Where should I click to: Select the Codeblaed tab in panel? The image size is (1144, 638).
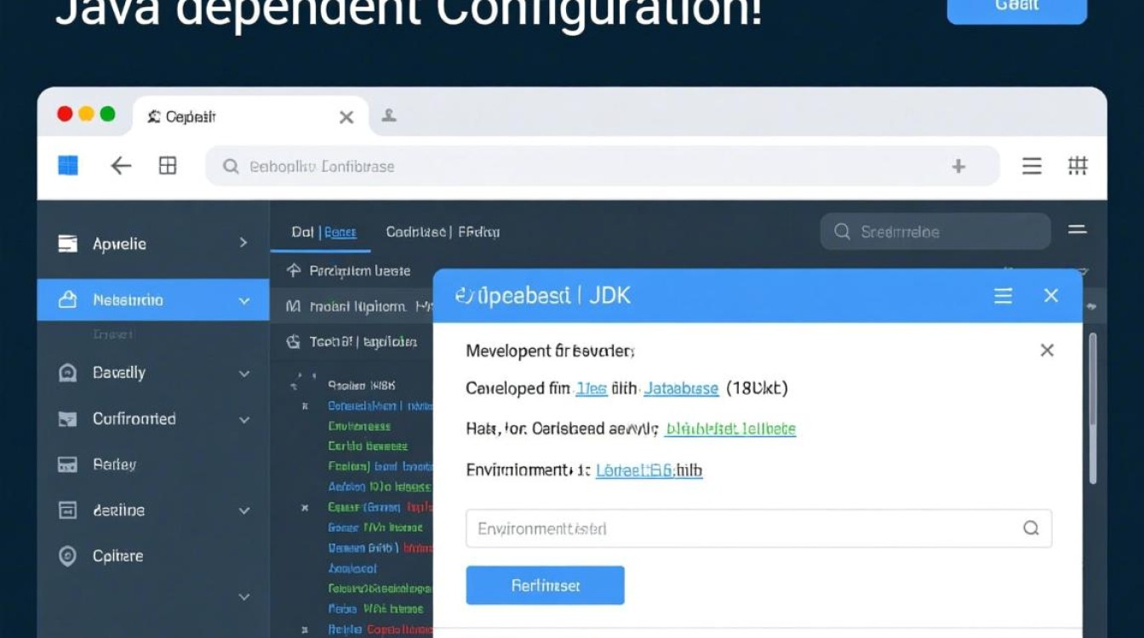click(x=417, y=232)
